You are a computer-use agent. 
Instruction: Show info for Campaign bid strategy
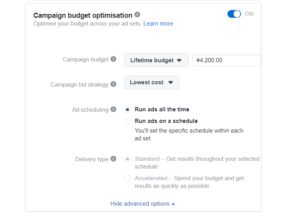[113, 84]
